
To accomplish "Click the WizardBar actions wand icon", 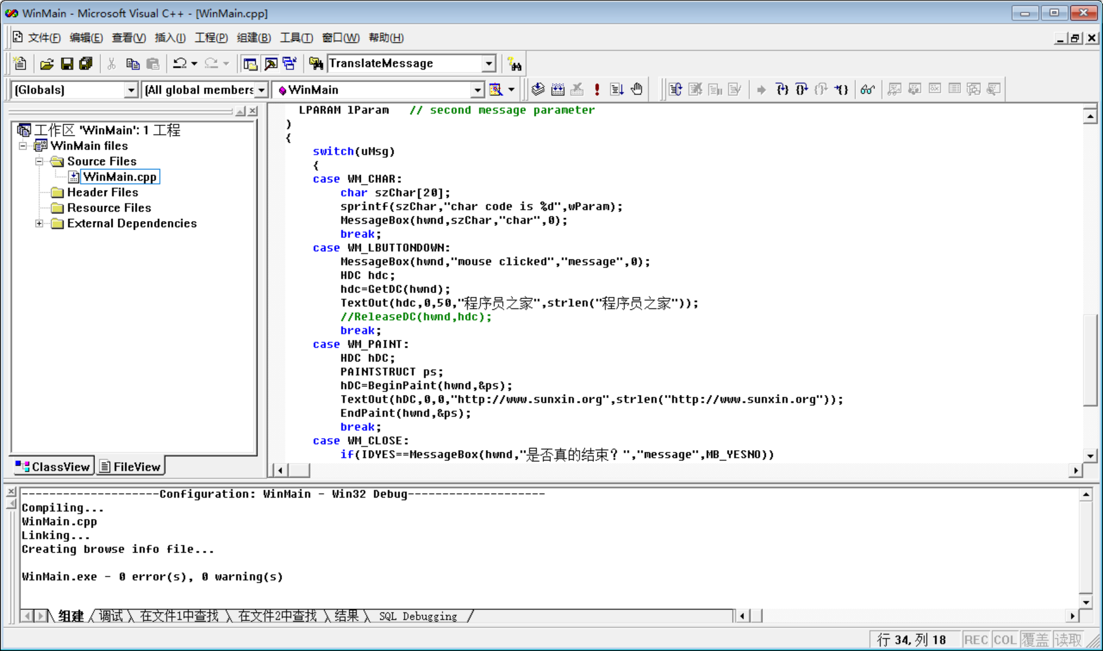I will (x=496, y=90).
